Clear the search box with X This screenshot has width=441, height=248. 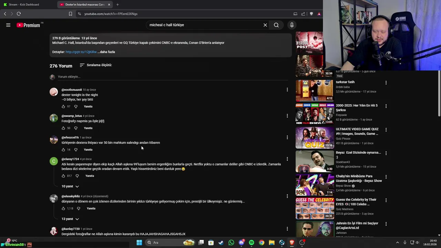click(x=265, y=25)
